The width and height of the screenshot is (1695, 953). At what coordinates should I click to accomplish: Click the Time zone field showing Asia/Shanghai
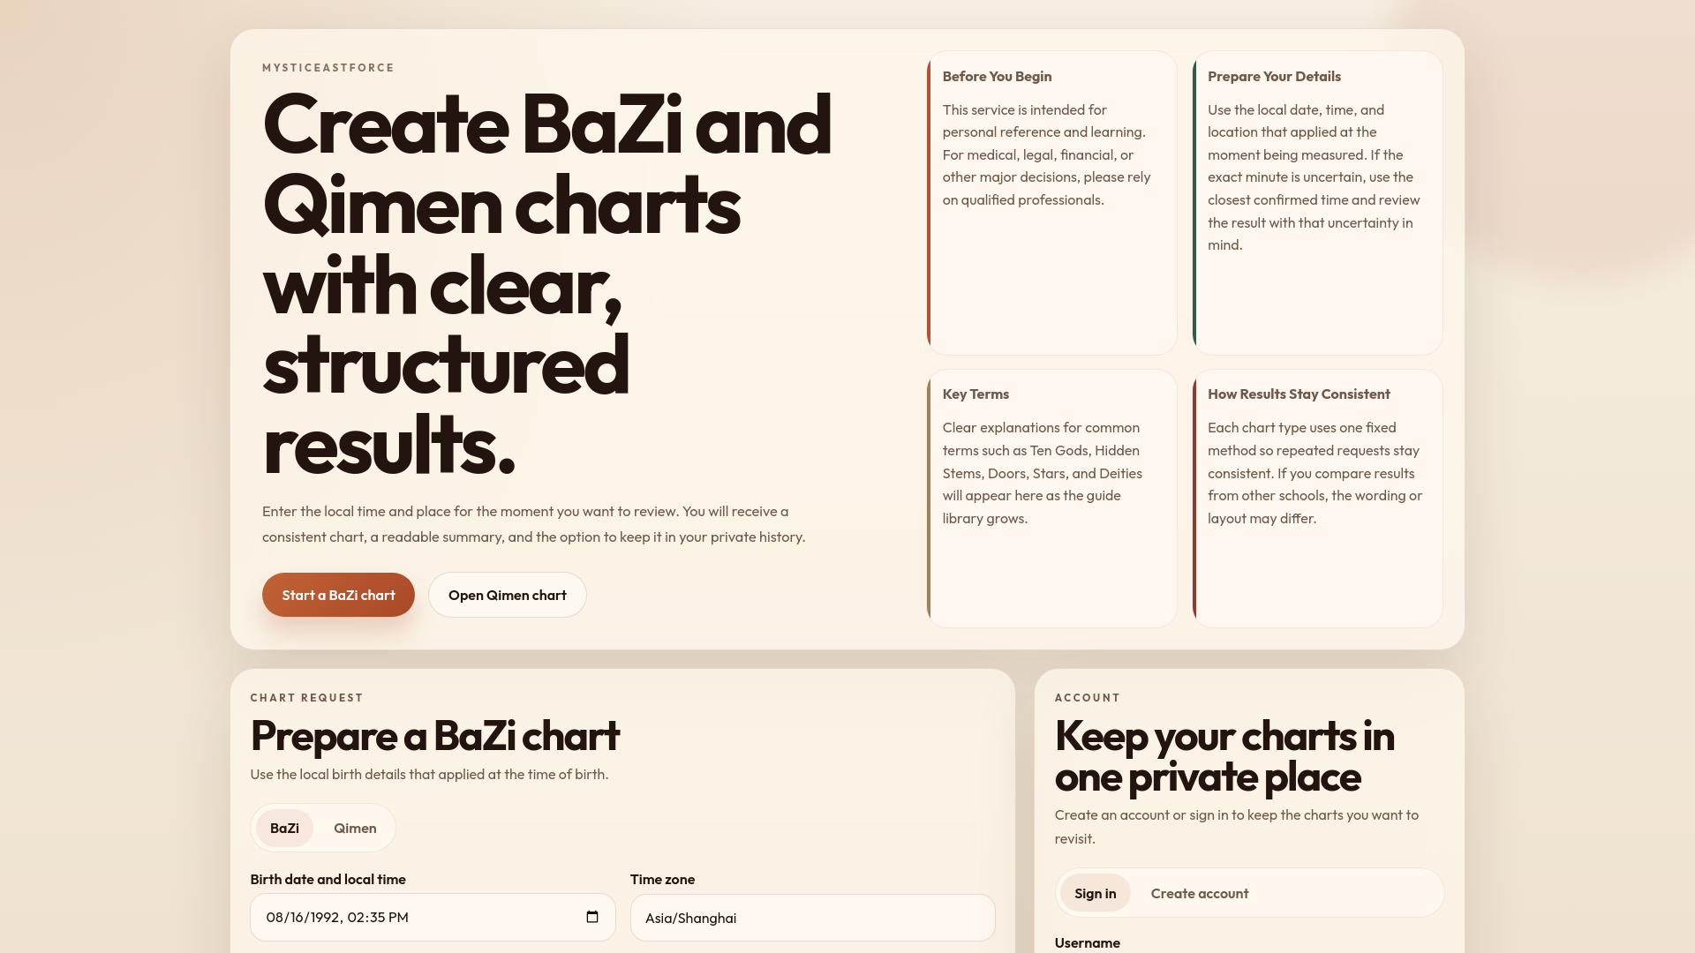(812, 918)
